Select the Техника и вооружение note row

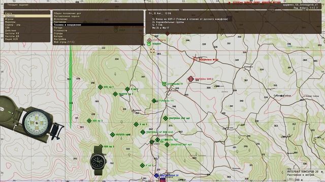[98, 25]
